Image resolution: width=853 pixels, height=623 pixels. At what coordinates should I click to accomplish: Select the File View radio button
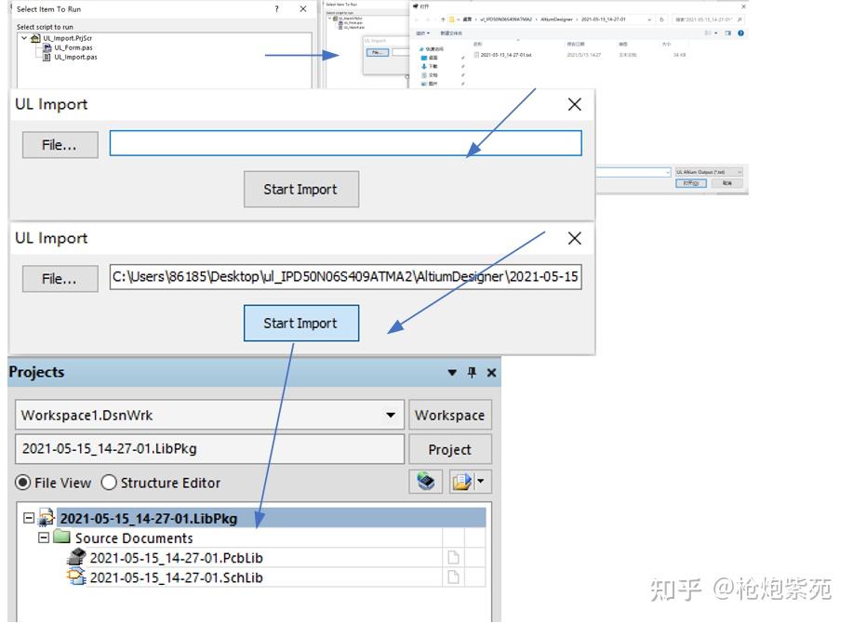23,483
